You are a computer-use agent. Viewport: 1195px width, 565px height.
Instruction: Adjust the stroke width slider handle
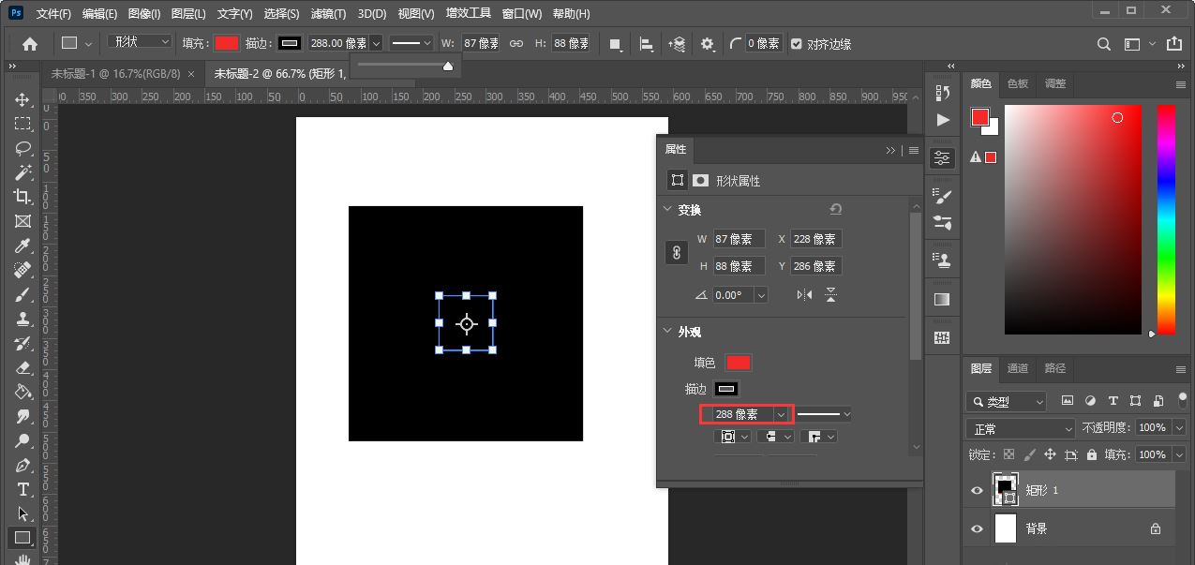[448, 66]
